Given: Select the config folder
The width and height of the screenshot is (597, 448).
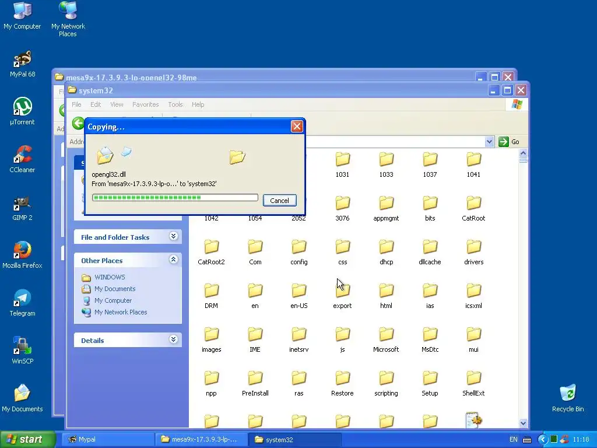Looking at the screenshot, I should pos(299,252).
